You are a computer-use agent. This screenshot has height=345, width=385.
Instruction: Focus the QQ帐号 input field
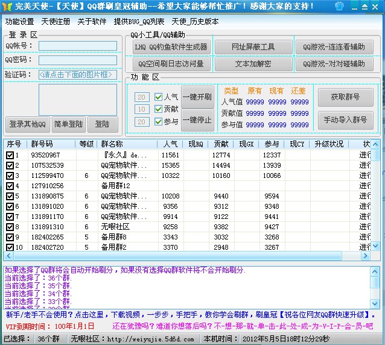point(78,46)
